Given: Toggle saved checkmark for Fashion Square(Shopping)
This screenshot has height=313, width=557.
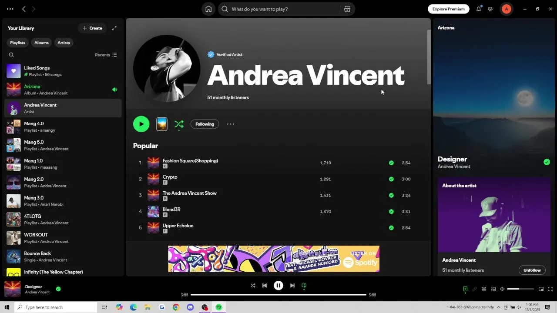Looking at the screenshot, I should coord(391,163).
